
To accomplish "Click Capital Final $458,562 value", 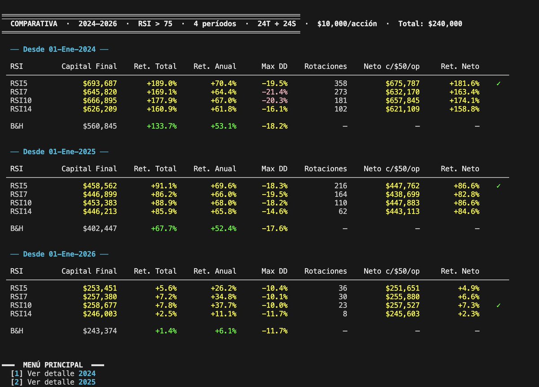I will (x=100, y=186).
